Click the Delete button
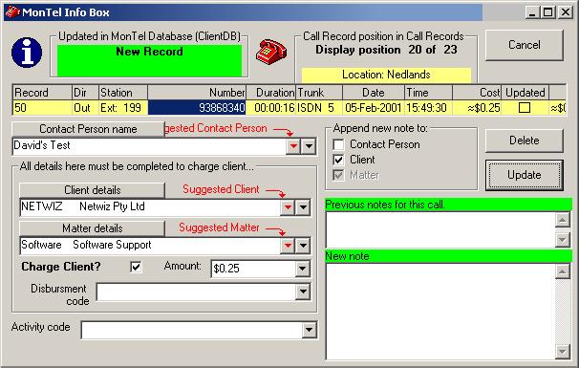The image size is (579, 368). coord(524,141)
